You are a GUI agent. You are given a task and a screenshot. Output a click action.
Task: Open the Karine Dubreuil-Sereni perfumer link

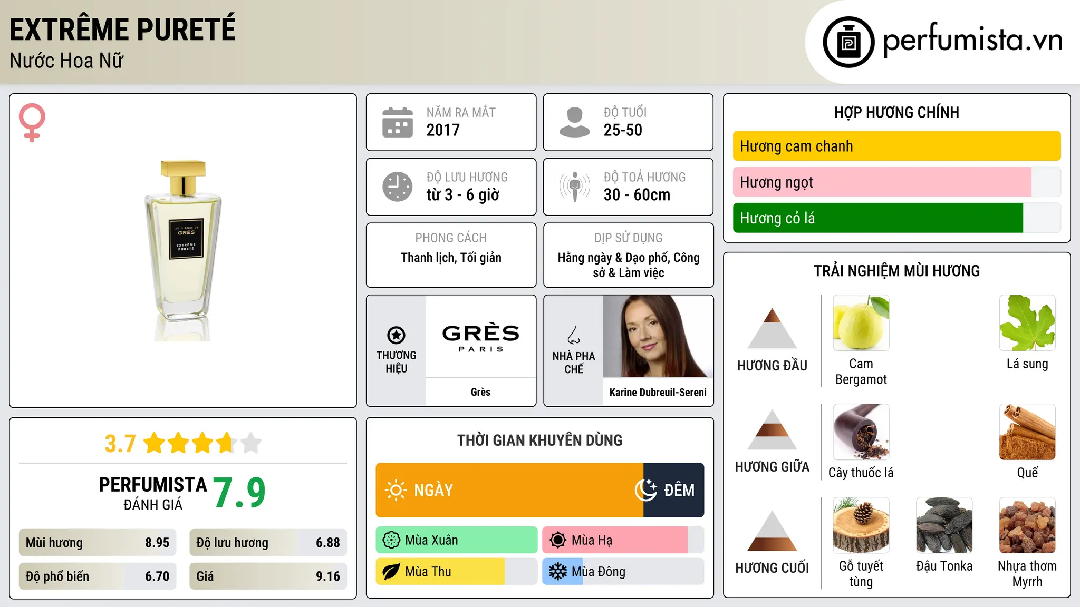coord(658,392)
